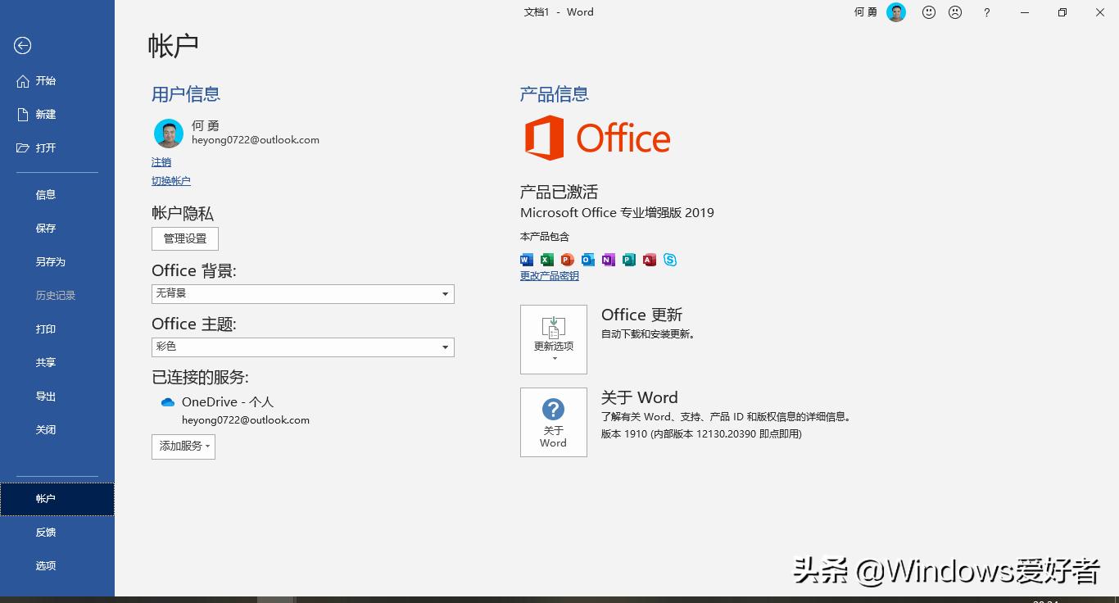
Task: Click the 关于 Word info button
Action: [x=553, y=421]
